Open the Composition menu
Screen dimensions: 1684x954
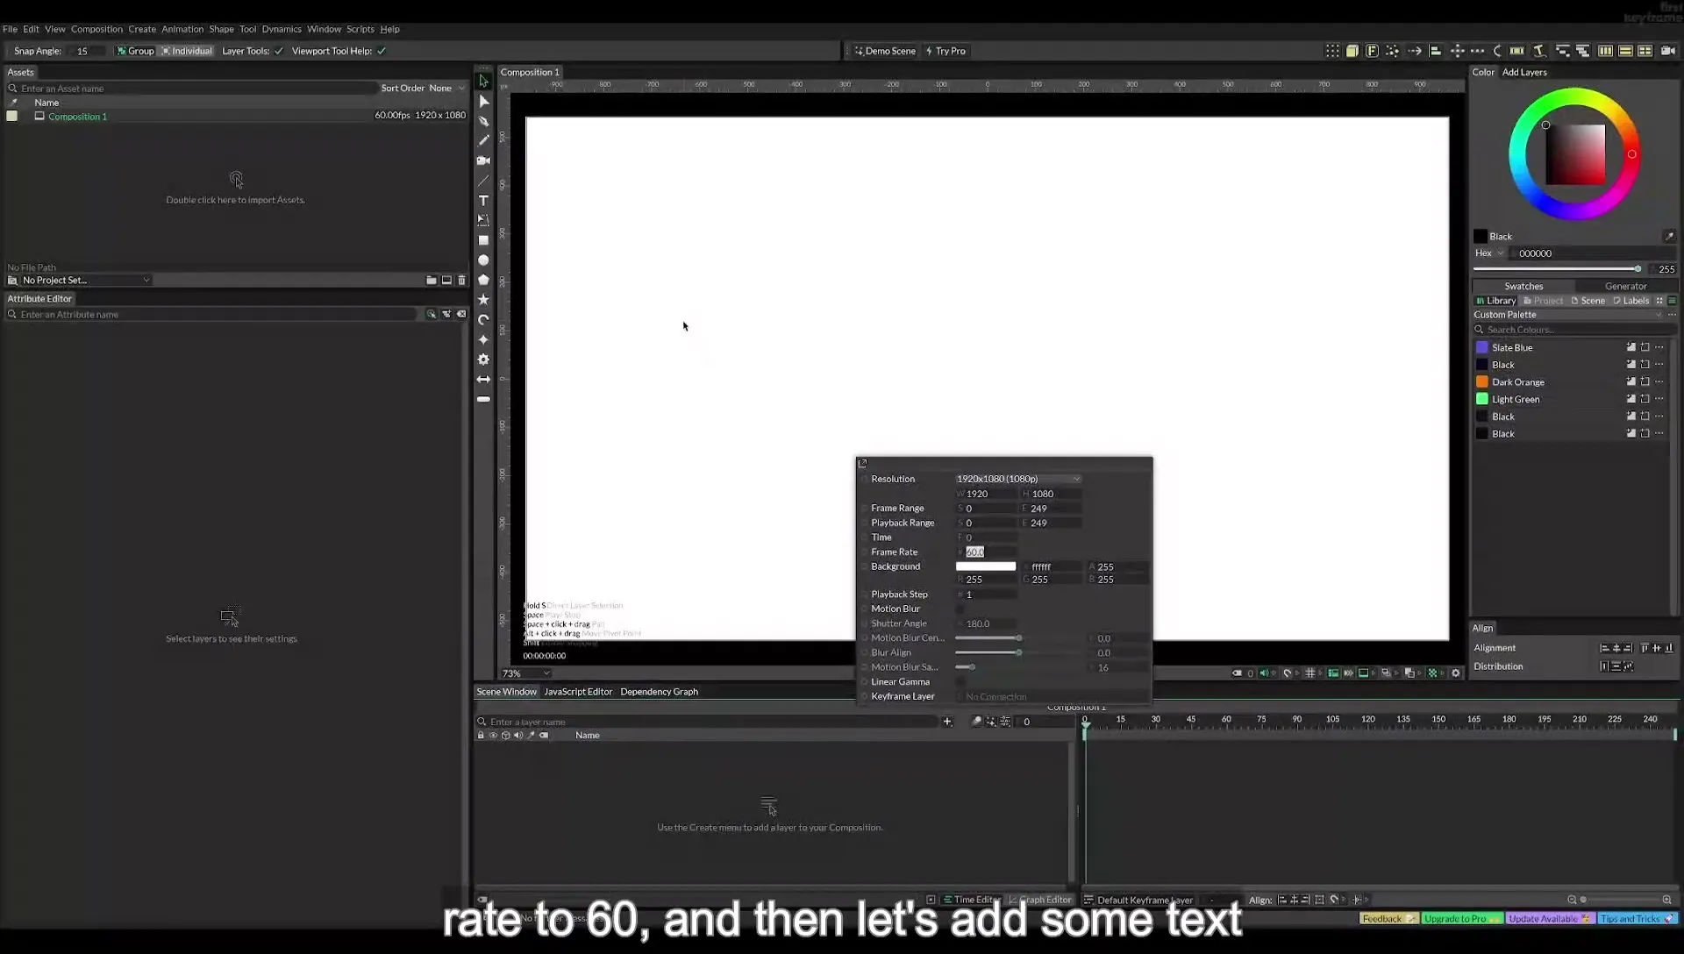point(96,29)
